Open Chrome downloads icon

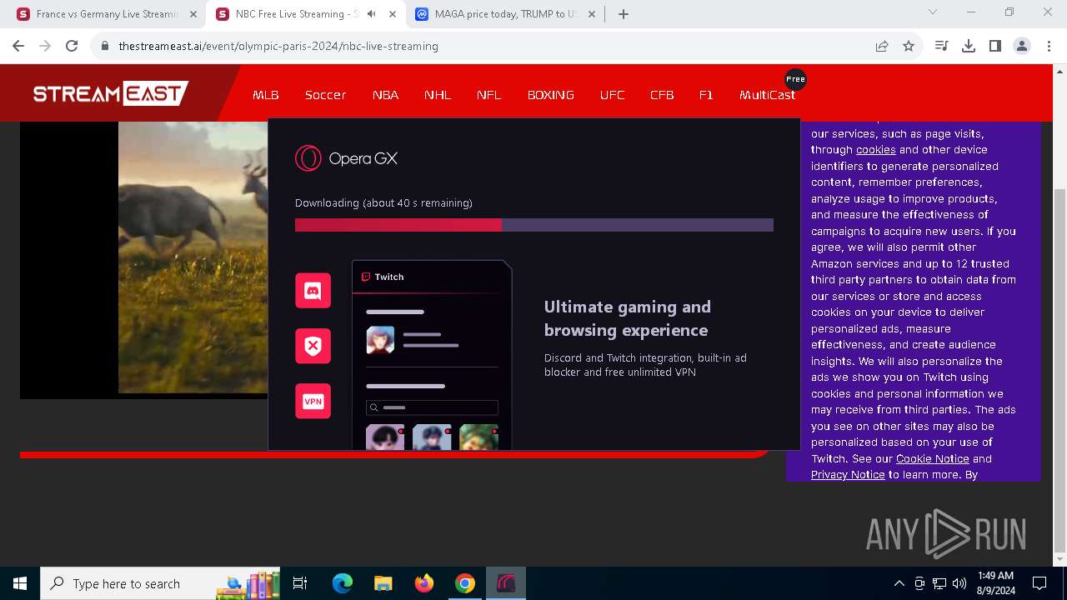(x=969, y=46)
